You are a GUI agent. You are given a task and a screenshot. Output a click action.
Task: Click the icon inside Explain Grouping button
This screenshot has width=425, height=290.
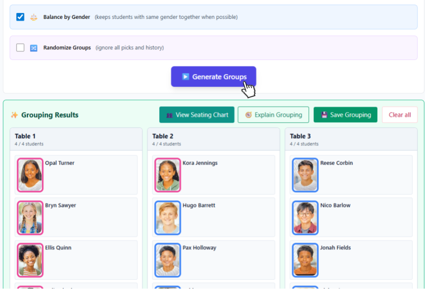(248, 115)
